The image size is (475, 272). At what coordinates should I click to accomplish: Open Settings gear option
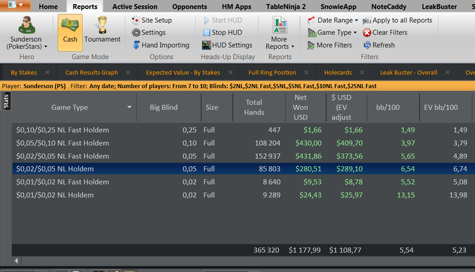149,33
